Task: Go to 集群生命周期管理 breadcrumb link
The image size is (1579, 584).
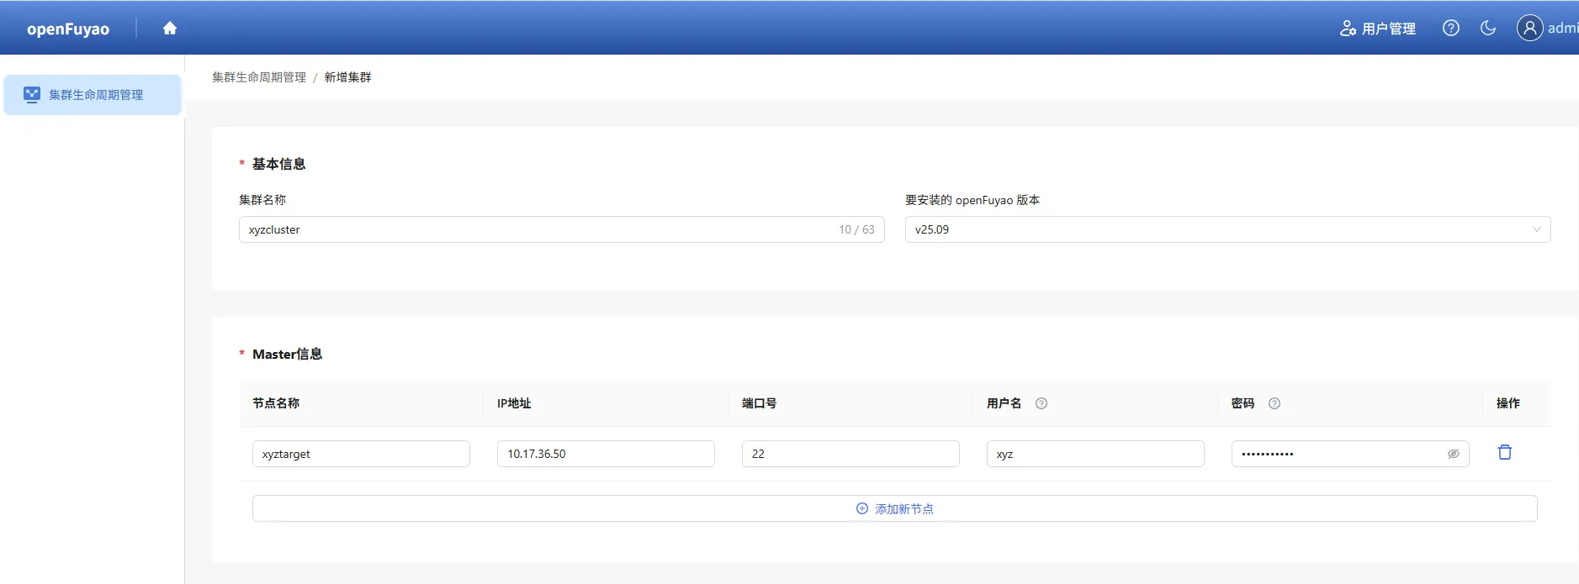Action: coord(259,77)
